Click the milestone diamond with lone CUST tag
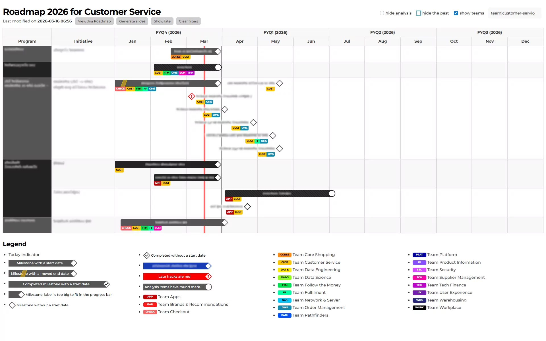Viewport: 546px width, 341px height. pyautogui.click(x=280, y=83)
